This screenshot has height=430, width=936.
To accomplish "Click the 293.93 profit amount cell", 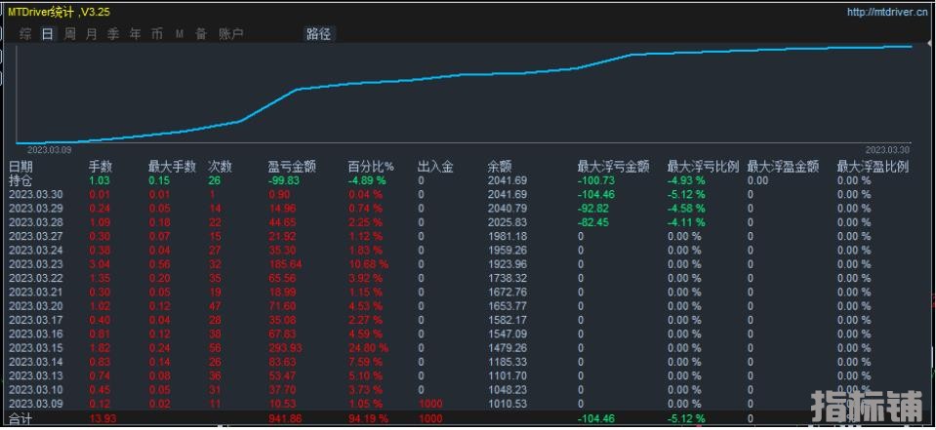I will coord(284,348).
